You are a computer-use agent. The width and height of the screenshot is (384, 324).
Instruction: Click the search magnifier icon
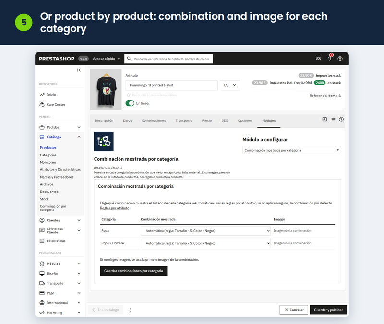point(129,59)
